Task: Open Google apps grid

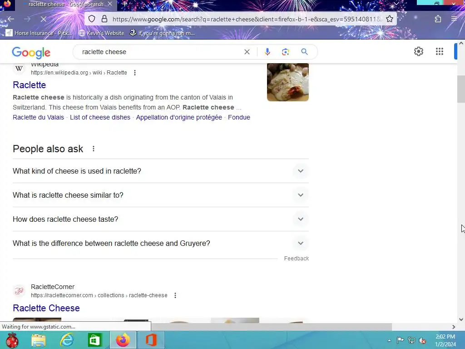Action: pos(440,51)
